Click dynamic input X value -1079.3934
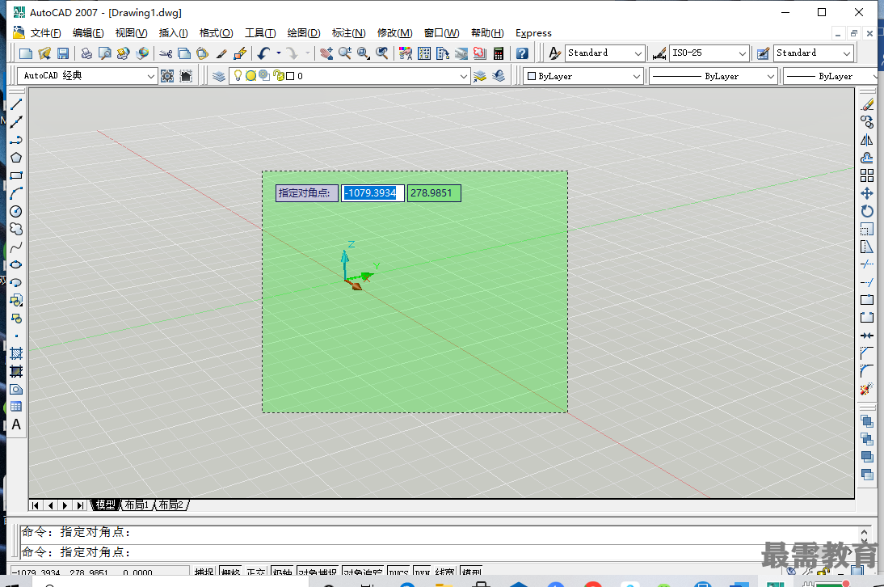The image size is (884, 587). pos(373,193)
